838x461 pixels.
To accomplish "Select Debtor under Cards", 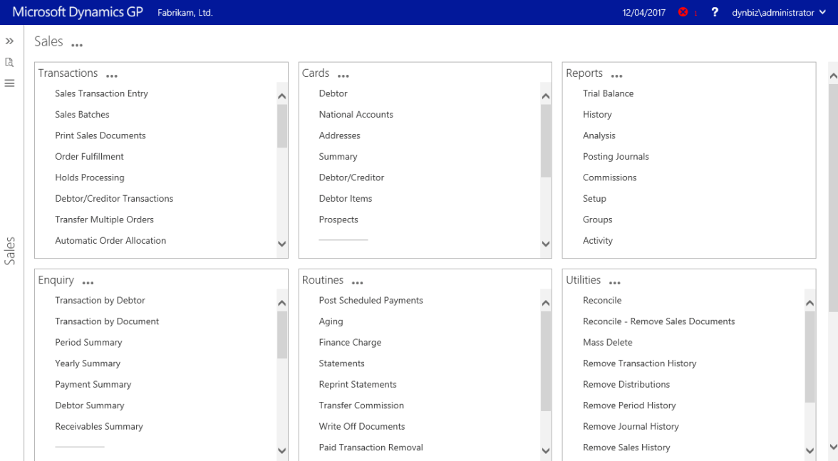I will pos(333,93).
